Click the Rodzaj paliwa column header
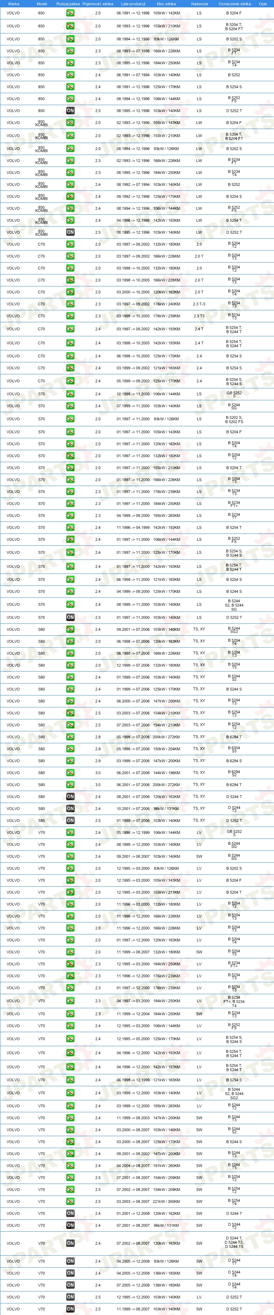 [68, 4]
